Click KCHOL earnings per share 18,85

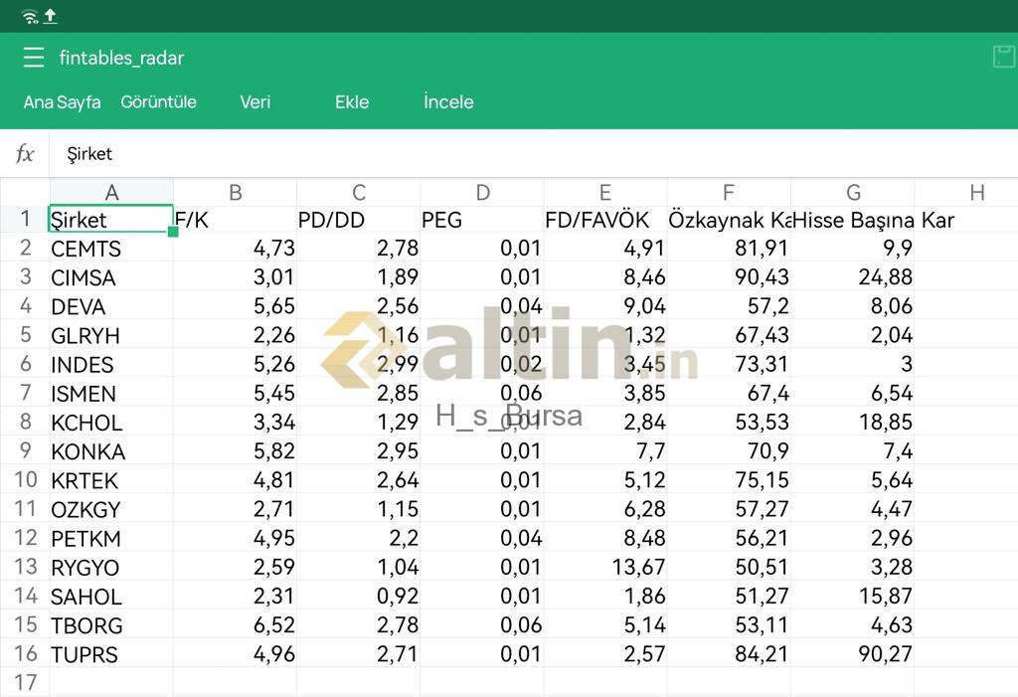[x=852, y=423]
